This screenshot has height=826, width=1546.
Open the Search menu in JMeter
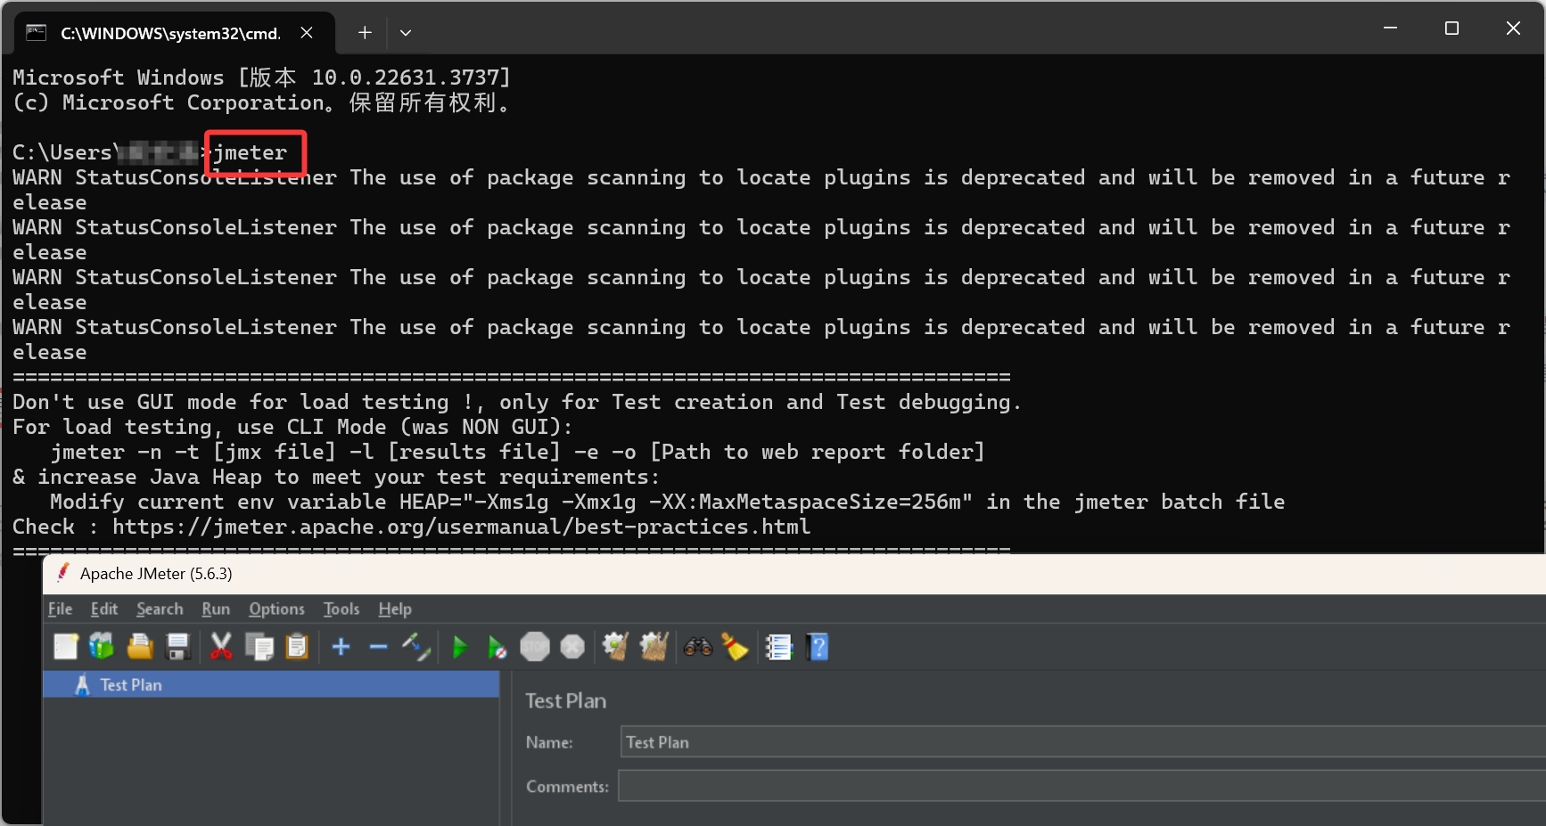click(x=160, y=609)
